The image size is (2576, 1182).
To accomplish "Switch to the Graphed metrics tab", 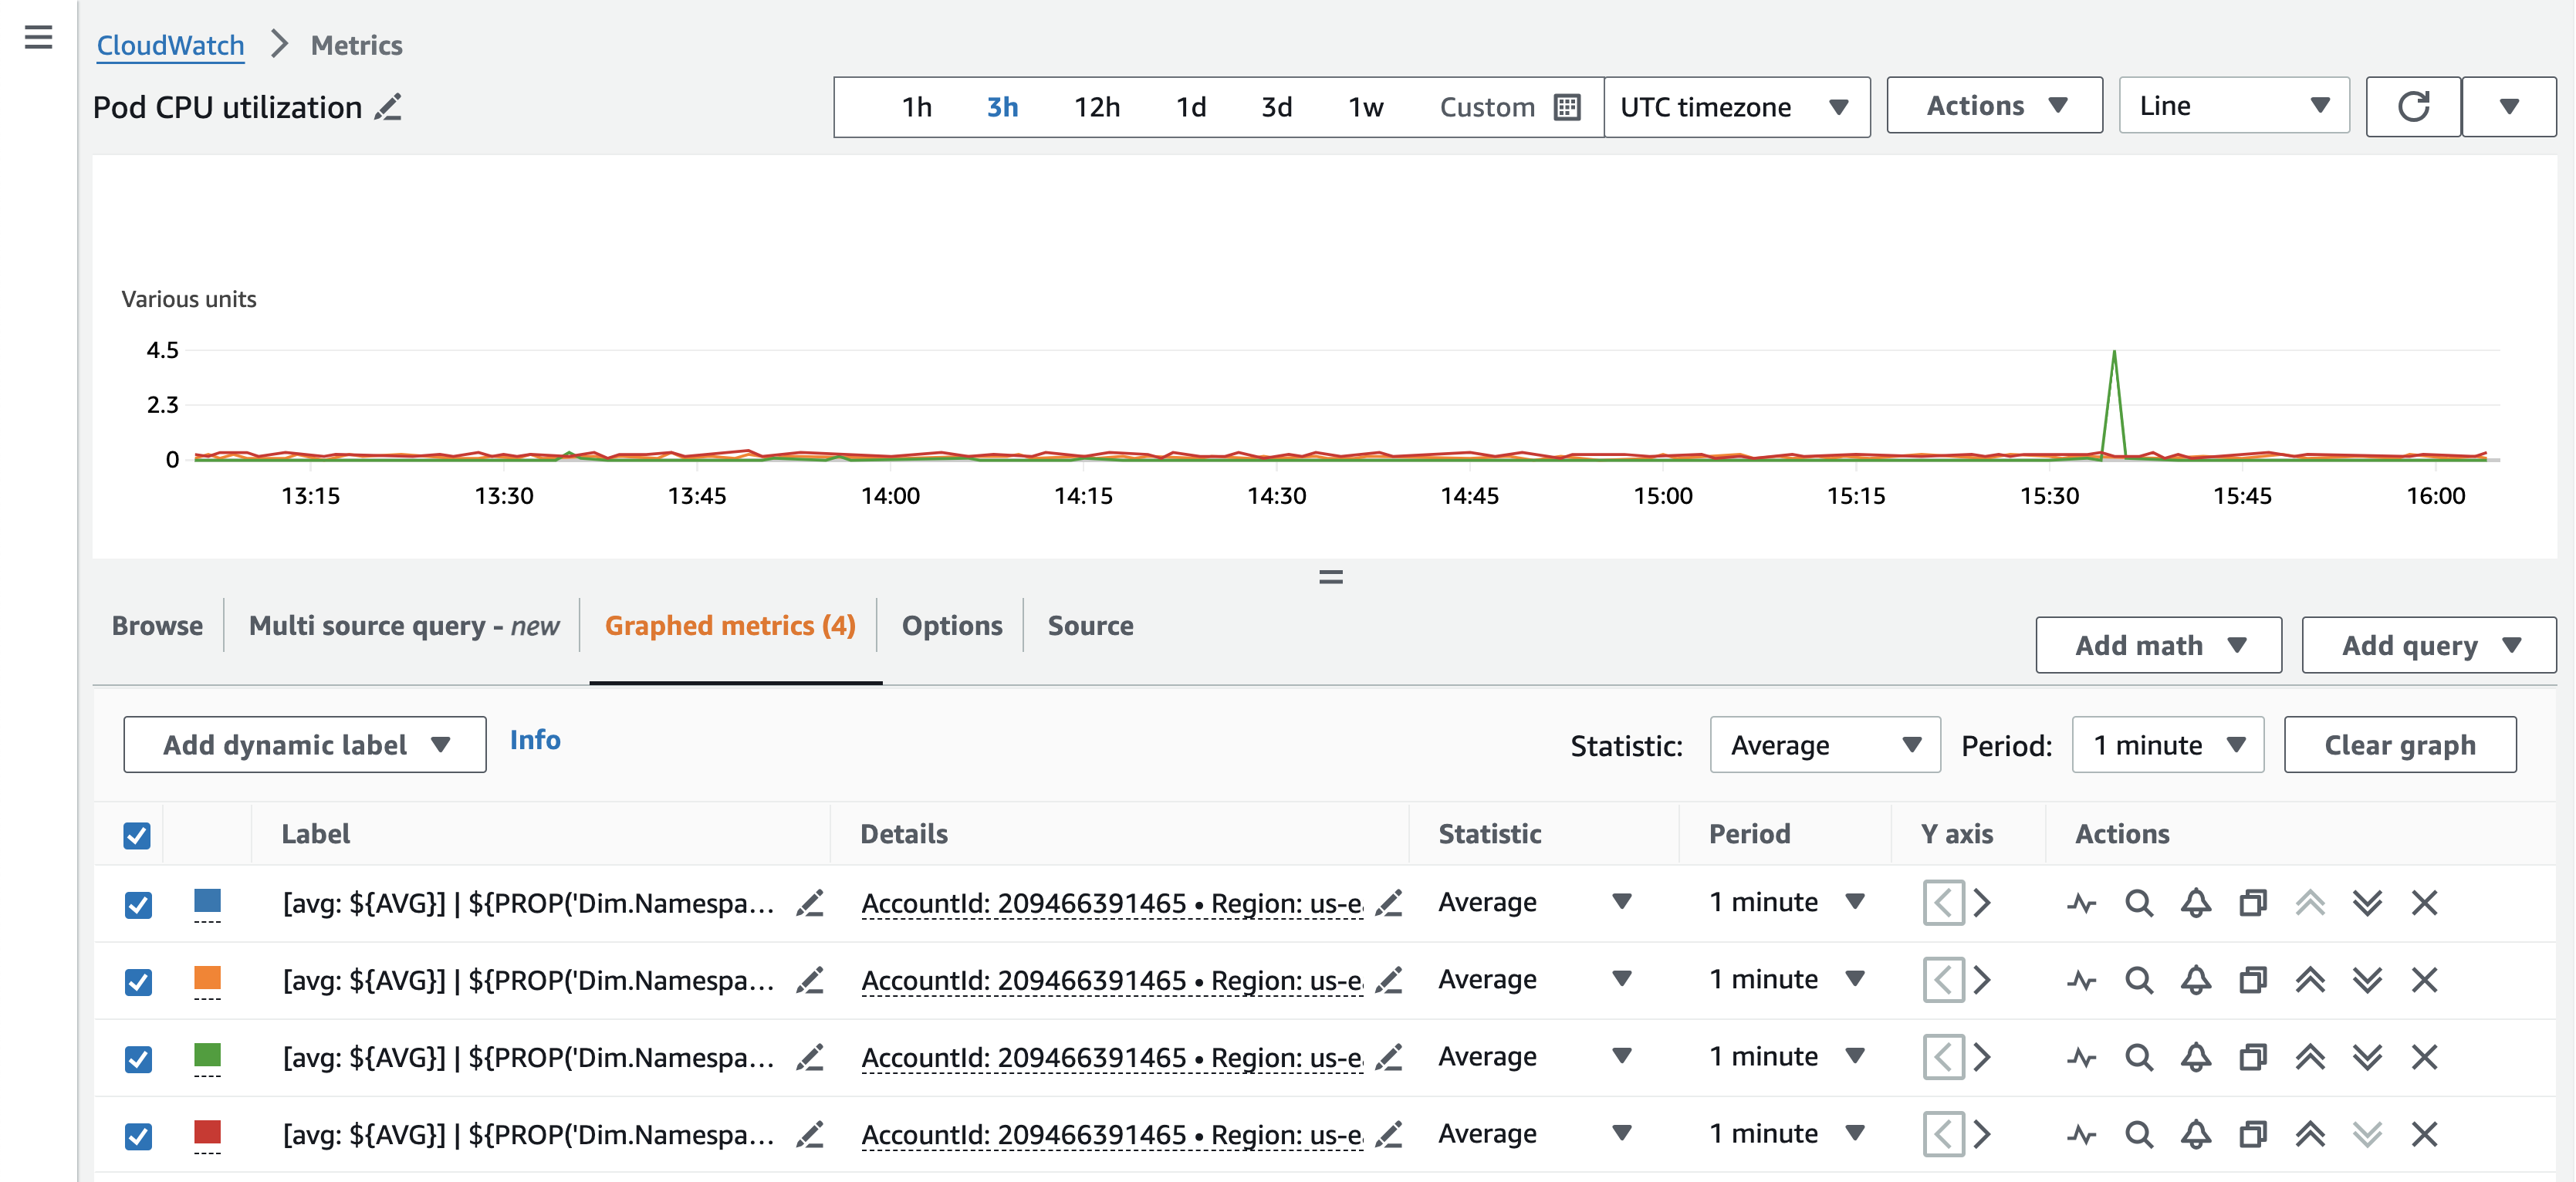I will [x=729, y=625].
